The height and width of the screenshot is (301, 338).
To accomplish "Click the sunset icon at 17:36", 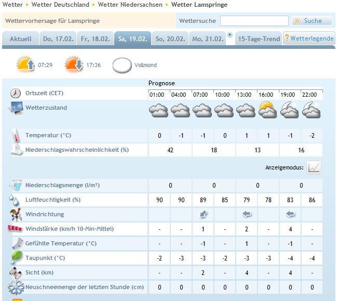I will click(x=74, y=64).
